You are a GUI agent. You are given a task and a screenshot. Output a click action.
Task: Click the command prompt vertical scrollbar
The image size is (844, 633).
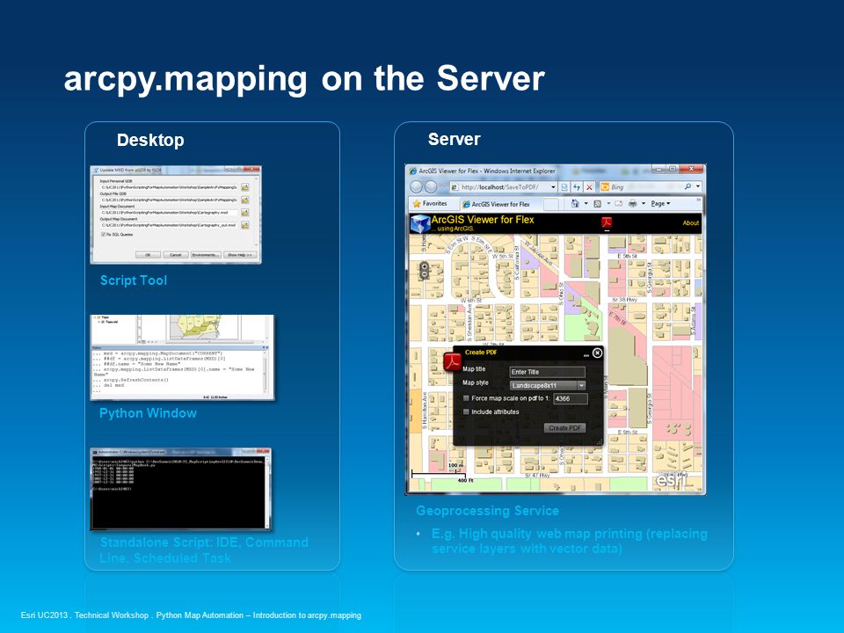[267, 492]
